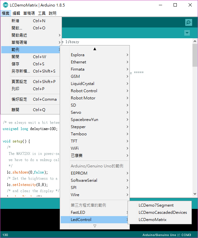Choose 另存新檔... entry
Screen dimensions: 198x238
tap(31, 71)
